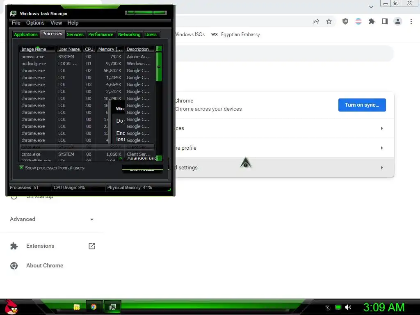Expand the profile row arrow
This screenshot has height=315, width=420.
click(382, 148)
